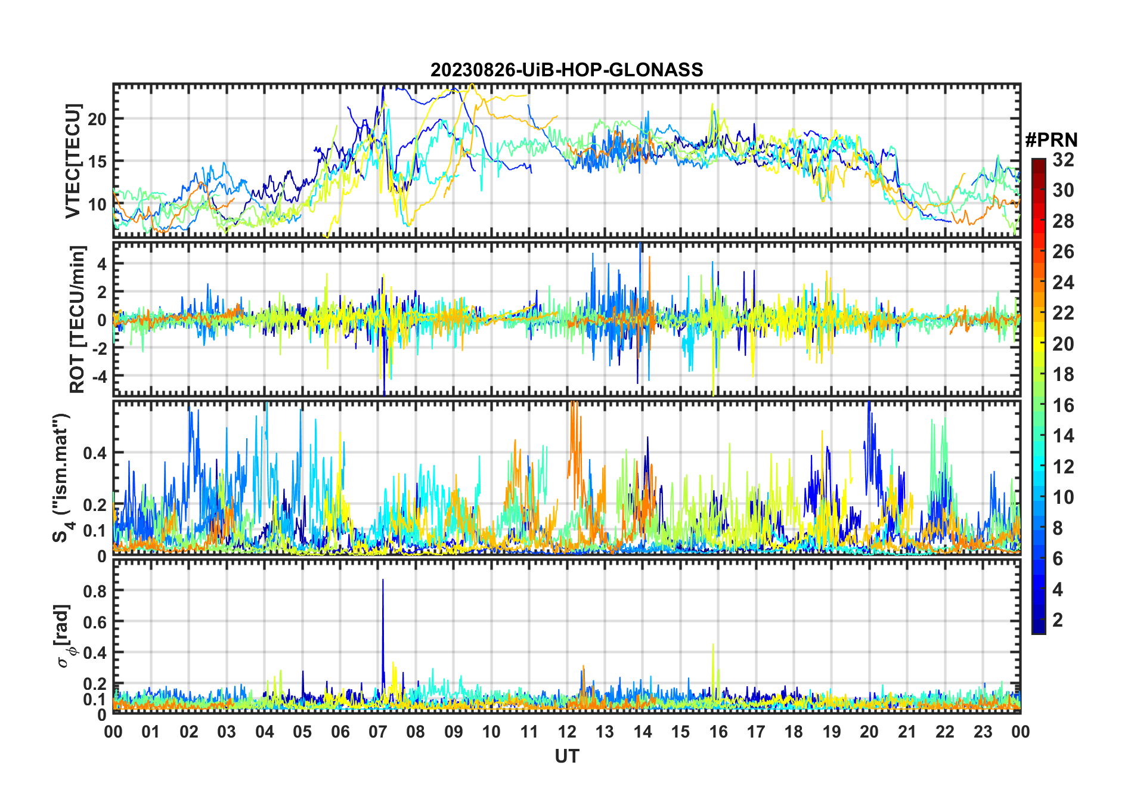Click inside the VTEC plot panel
Screen dimensions: 1134x793
pyautogui.click(x=567, y=161)
